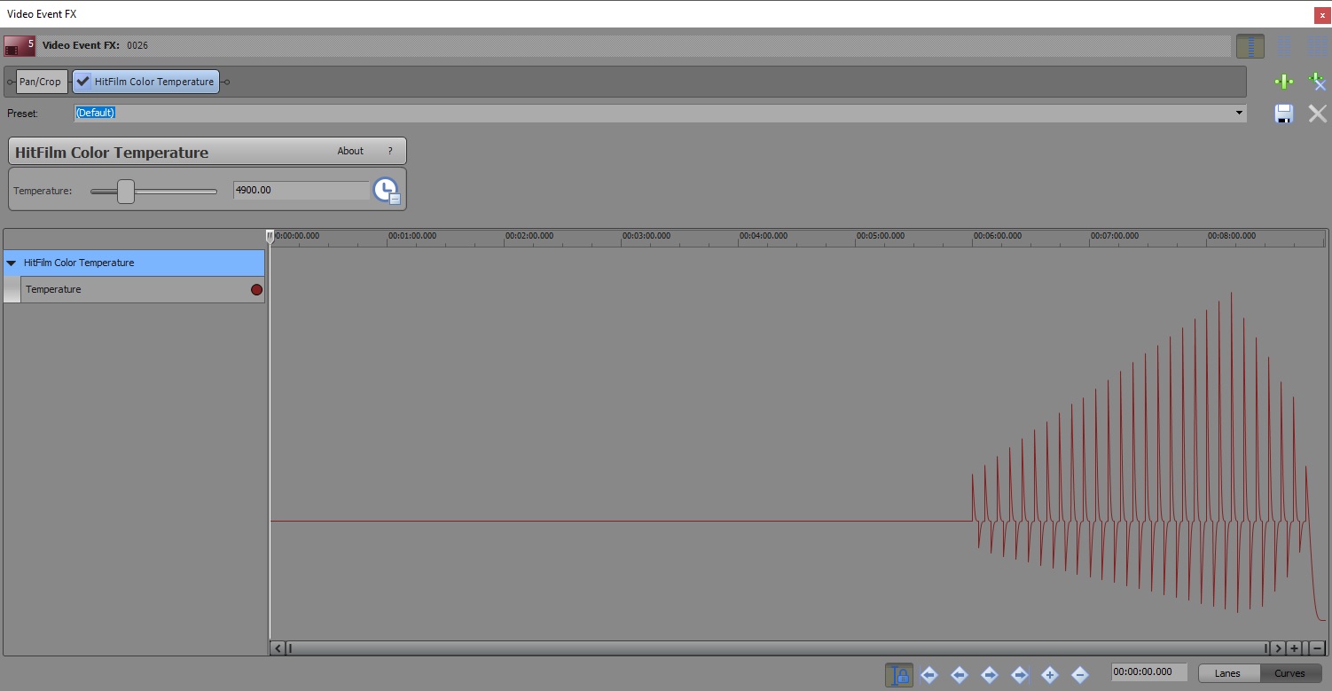Click the 00:01:00.000 ruler mark
This screenshot has width=1332, height=691.
click(412, 236)
